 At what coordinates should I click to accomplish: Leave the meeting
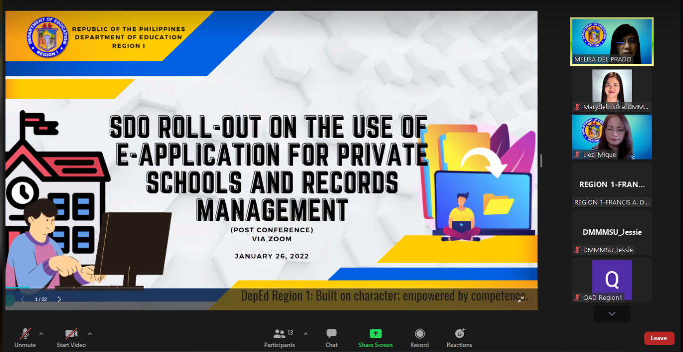coord(659,338)
